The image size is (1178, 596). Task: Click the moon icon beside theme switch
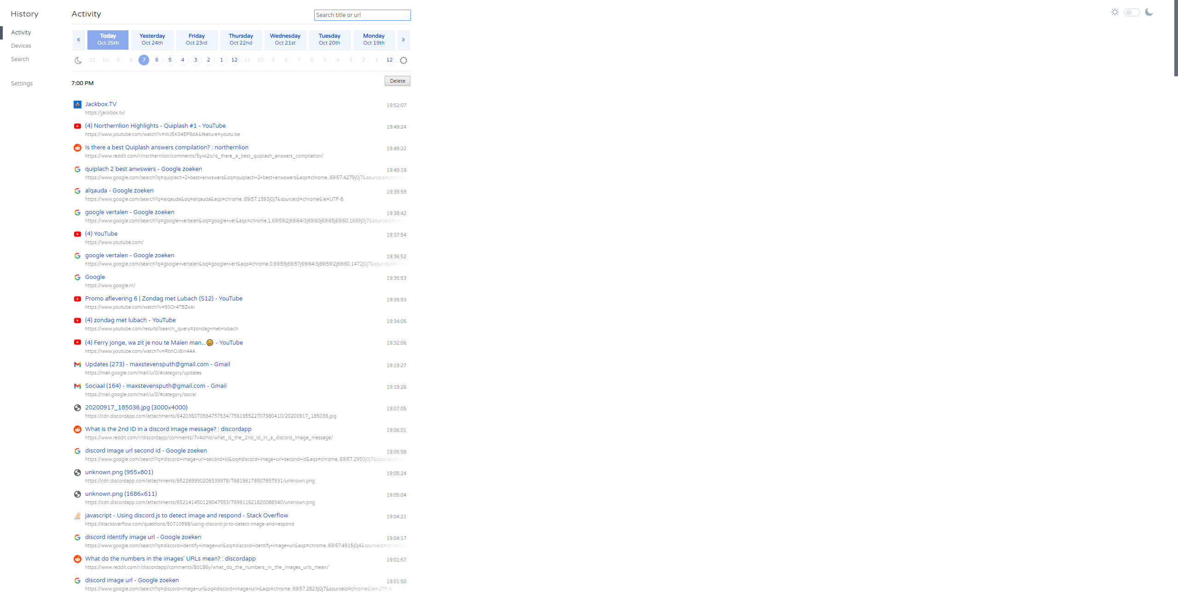1149,12
